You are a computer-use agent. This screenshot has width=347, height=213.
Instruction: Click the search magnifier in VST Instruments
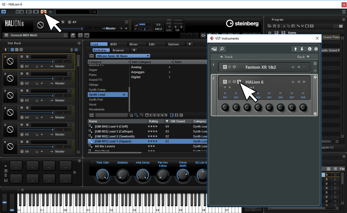tap(222, 49)
